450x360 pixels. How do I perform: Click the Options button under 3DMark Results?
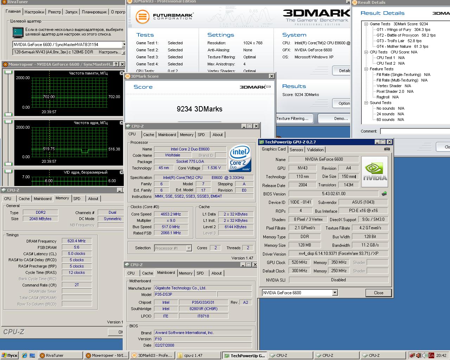coord(341,103)
